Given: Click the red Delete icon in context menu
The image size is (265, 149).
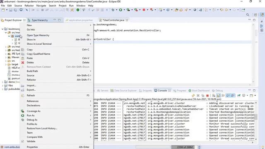Looking at the screenshot, I should click(x=23, y=62).
